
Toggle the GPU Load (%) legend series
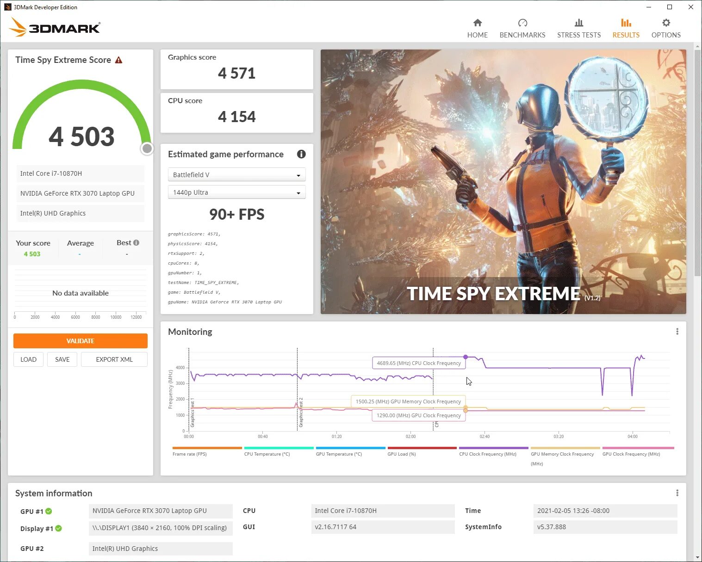click(422, 451)
